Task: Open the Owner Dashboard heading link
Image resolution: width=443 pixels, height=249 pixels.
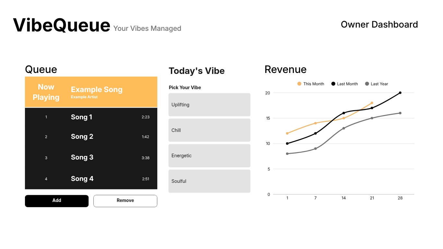Action: click(379, 25)
